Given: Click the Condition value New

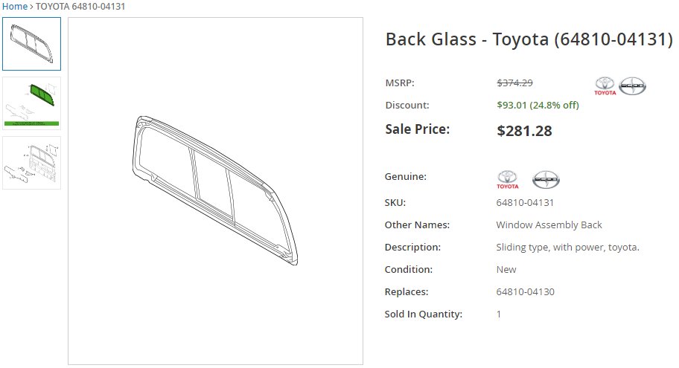Looking at the screenshot, I should click(506, 269).
